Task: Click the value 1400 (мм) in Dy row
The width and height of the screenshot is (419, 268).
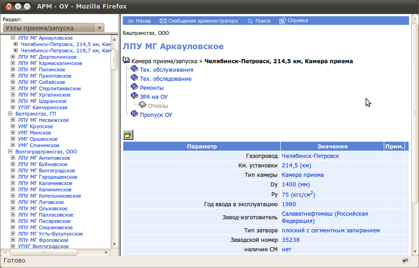Action: tap(296, 184)
